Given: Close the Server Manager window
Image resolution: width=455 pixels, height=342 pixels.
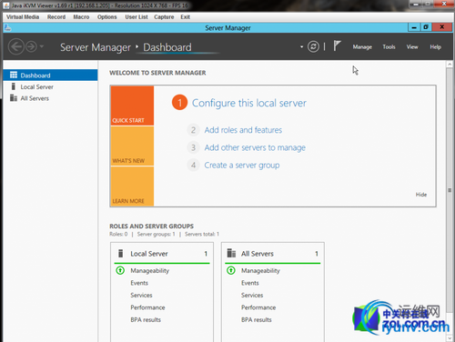Looking at the screenshot, I should click(x=442, y=27).
